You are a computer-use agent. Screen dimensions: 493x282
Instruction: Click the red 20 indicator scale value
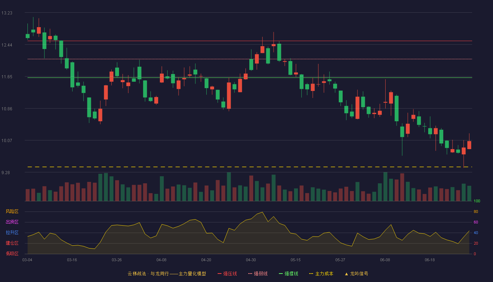click(x=476, y=243)
